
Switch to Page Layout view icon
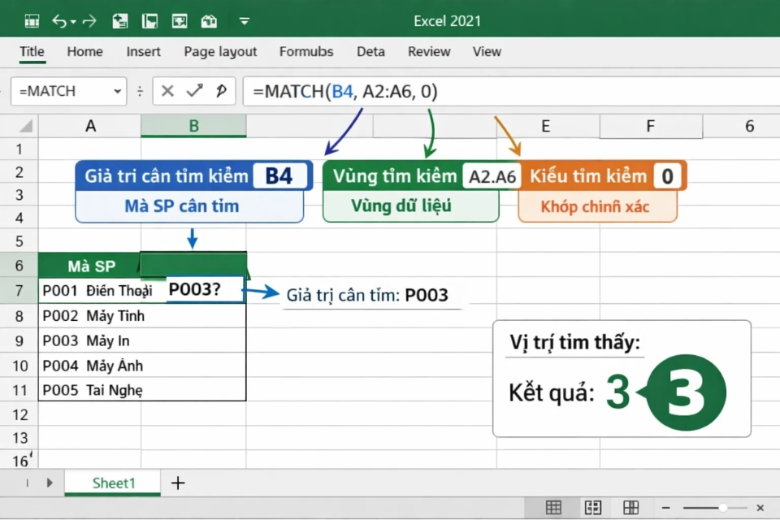[592, 505]
